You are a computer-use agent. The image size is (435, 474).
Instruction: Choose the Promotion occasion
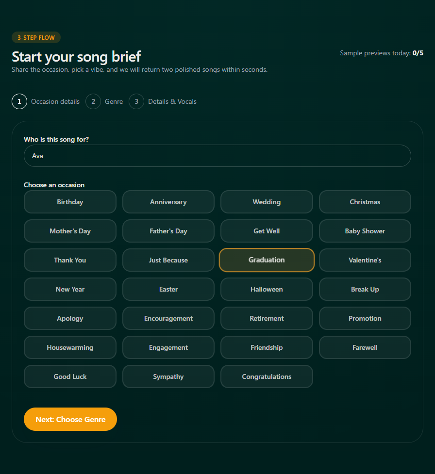click(x=365, y=318)
